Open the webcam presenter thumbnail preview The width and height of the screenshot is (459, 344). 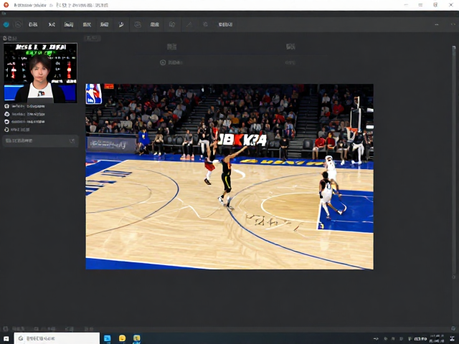tap(40, 73)
